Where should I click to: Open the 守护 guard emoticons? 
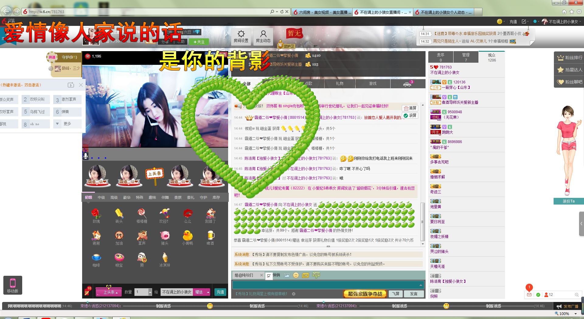click(316, 275)
